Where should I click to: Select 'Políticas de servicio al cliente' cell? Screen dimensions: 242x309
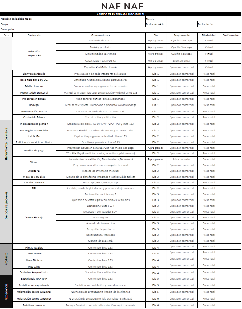34,142
